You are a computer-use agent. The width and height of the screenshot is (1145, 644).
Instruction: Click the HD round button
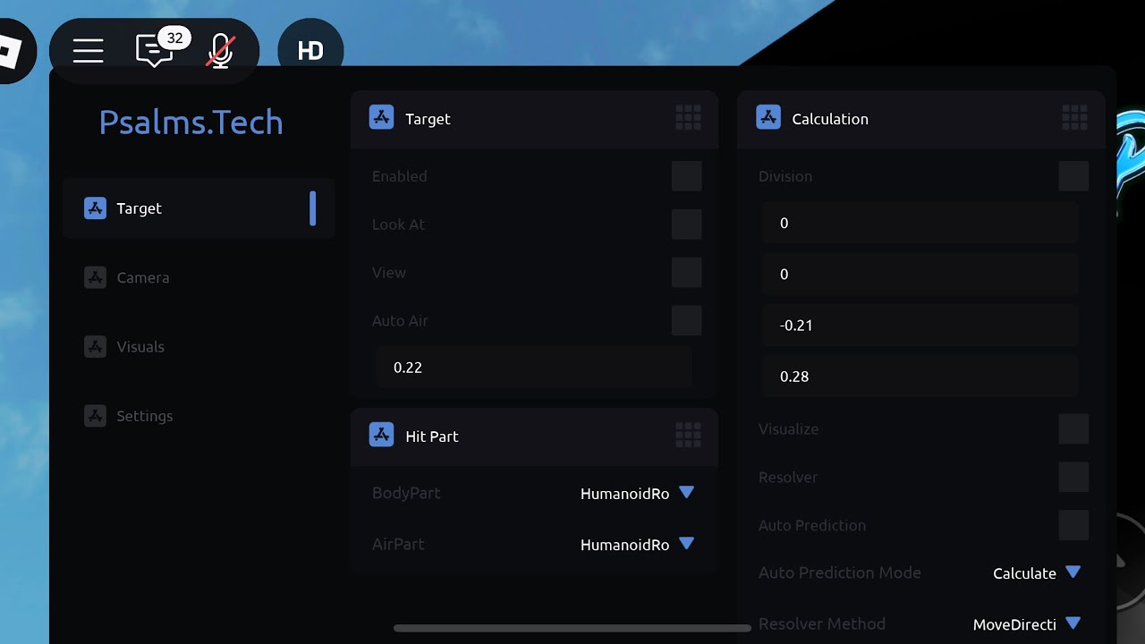click(x=310, y=51)
